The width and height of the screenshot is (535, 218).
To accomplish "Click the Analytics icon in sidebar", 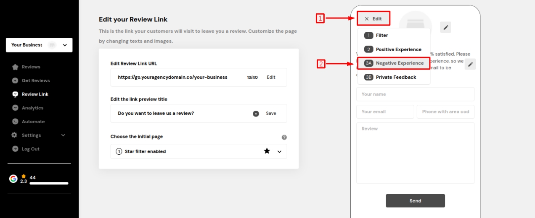I will (x=15, y=108).
